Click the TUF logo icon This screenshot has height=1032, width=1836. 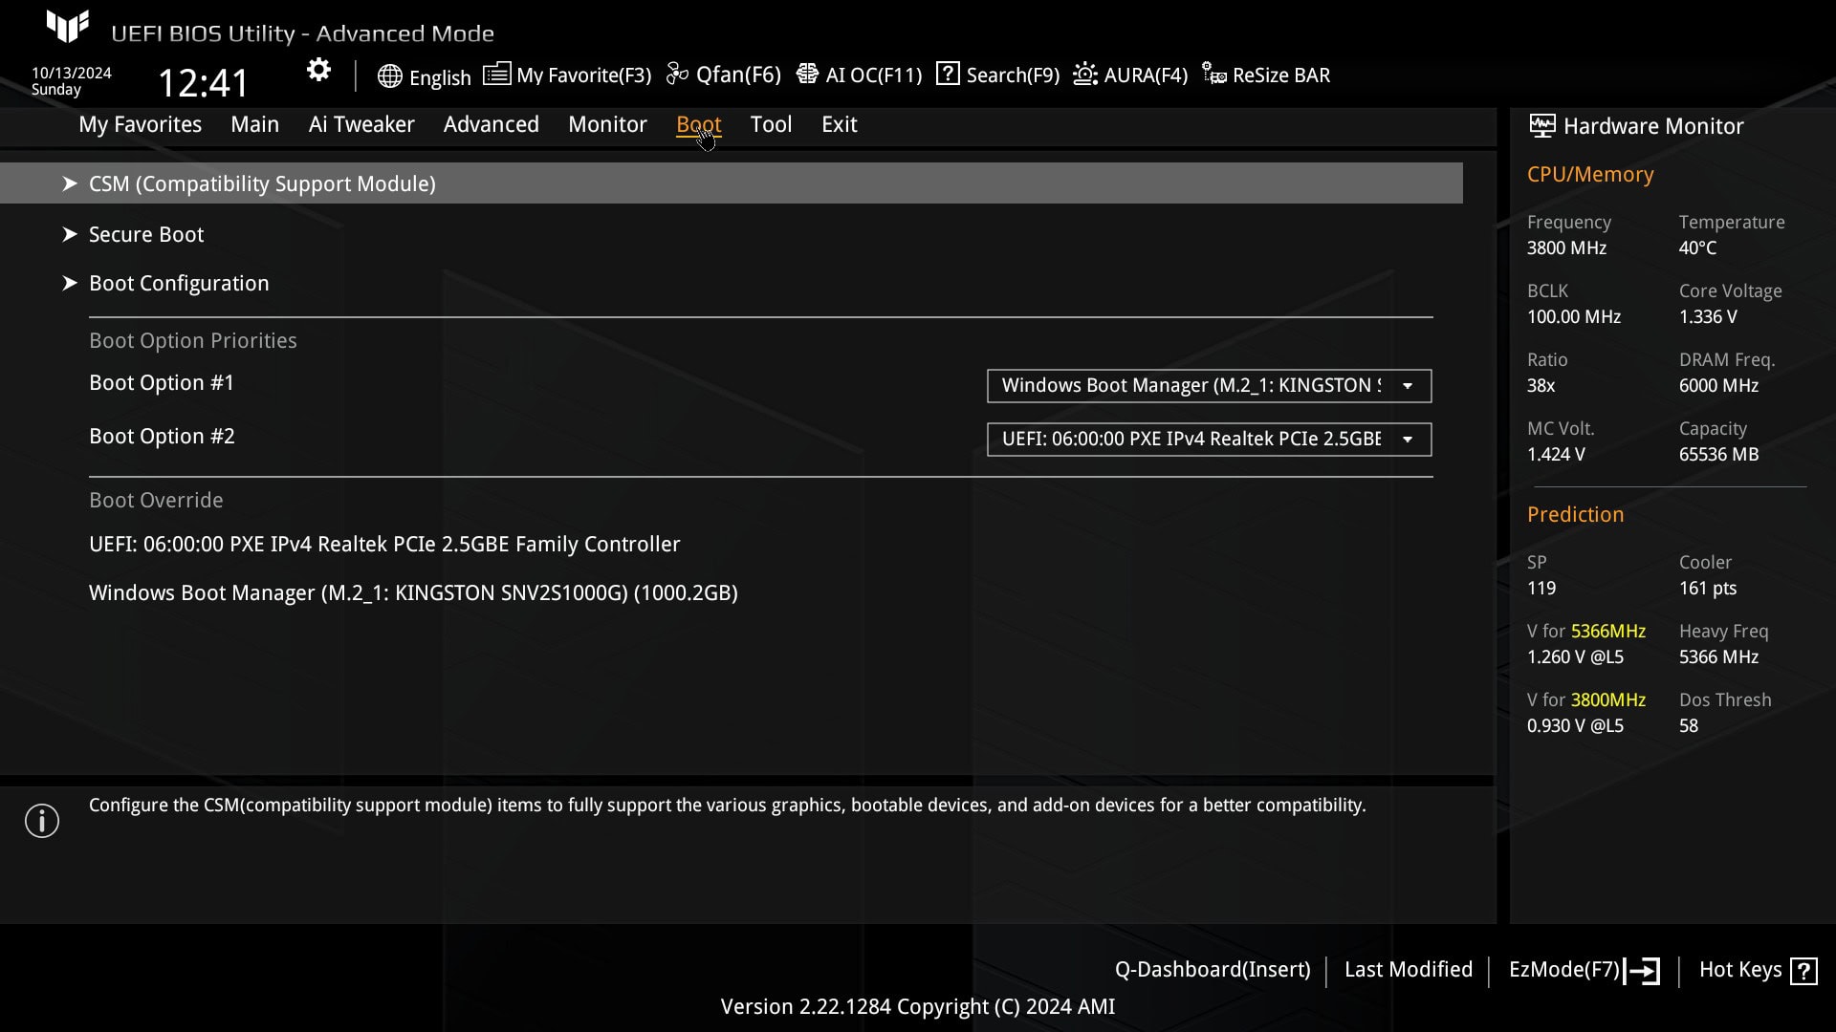pyautogui.click(x=68, y=27)
